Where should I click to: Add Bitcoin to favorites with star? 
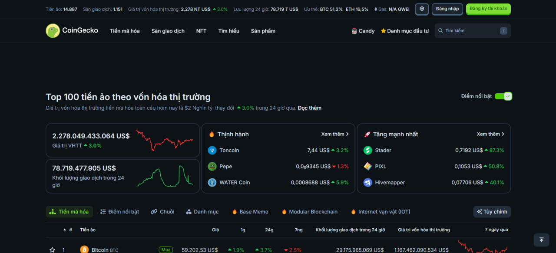[x=52, y=250]
